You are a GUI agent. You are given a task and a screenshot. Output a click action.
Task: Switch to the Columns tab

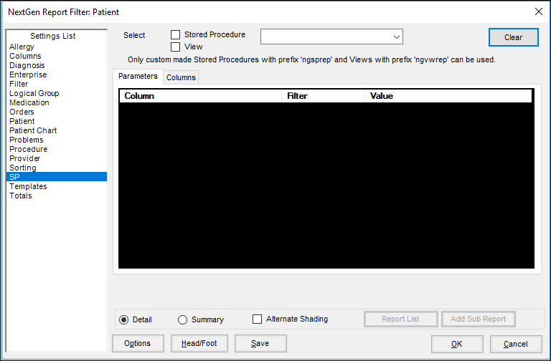point(181,77)
